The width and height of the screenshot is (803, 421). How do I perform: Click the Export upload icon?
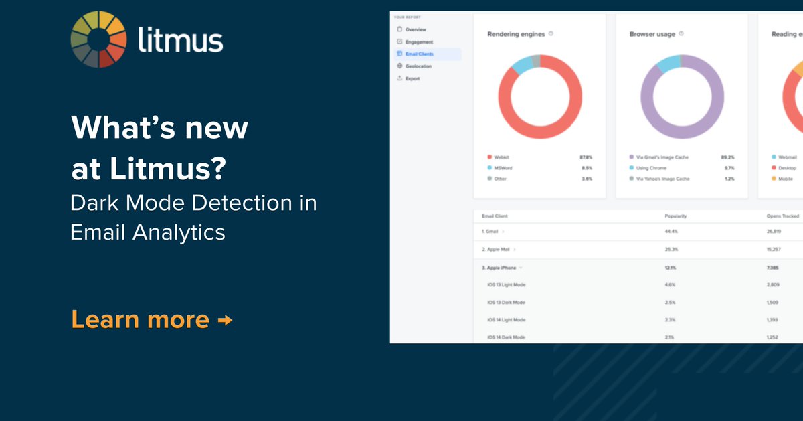point(399,78)
